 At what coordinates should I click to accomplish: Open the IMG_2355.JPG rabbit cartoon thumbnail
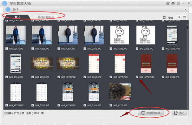[x=146, y=35]
